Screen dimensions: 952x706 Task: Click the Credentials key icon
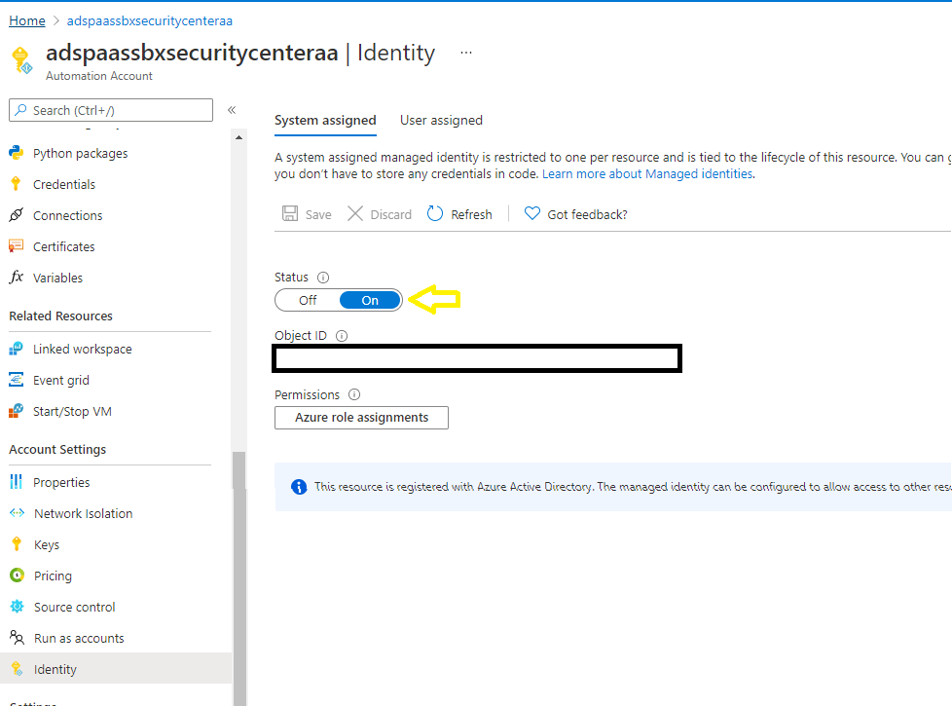coord(17,184)
